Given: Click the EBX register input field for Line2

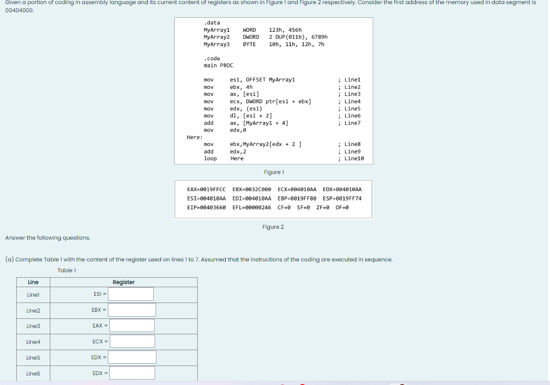Looking at the screenshot, I should coord(131,310).
